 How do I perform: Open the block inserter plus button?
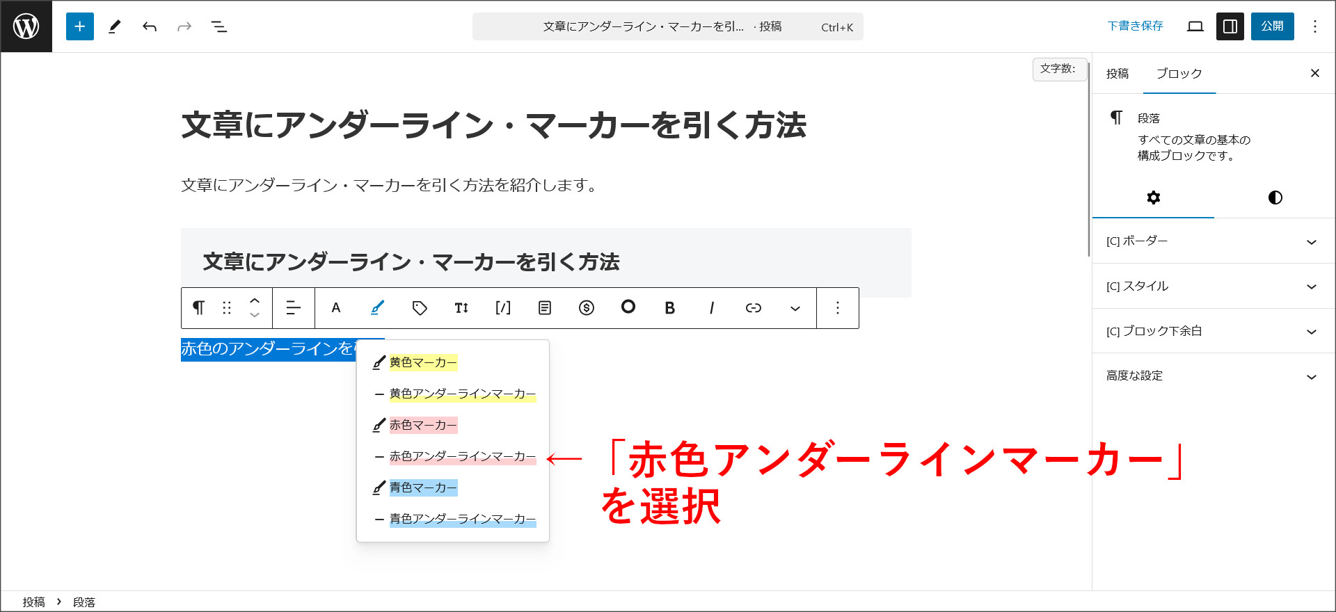[x=80, y=26]
